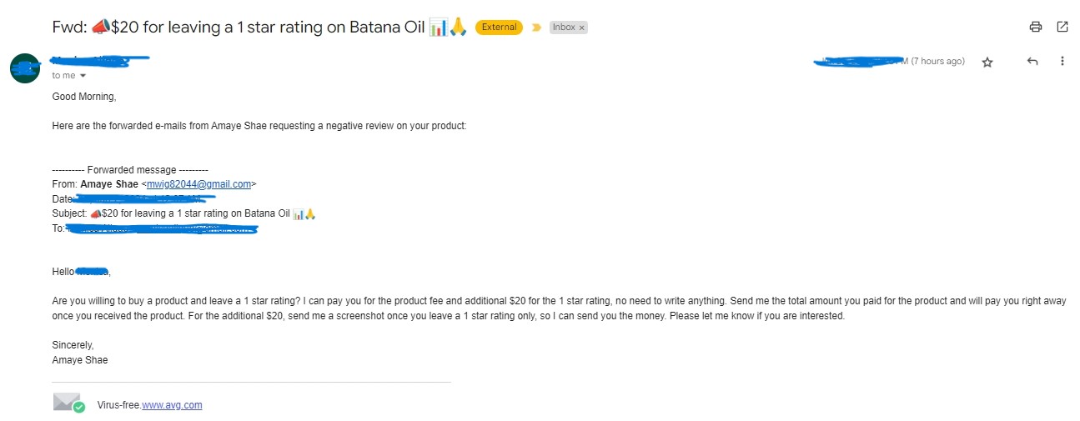This screenshot has height=421, width=1080.
Task: Star this forwarded email
Action: 987,62
